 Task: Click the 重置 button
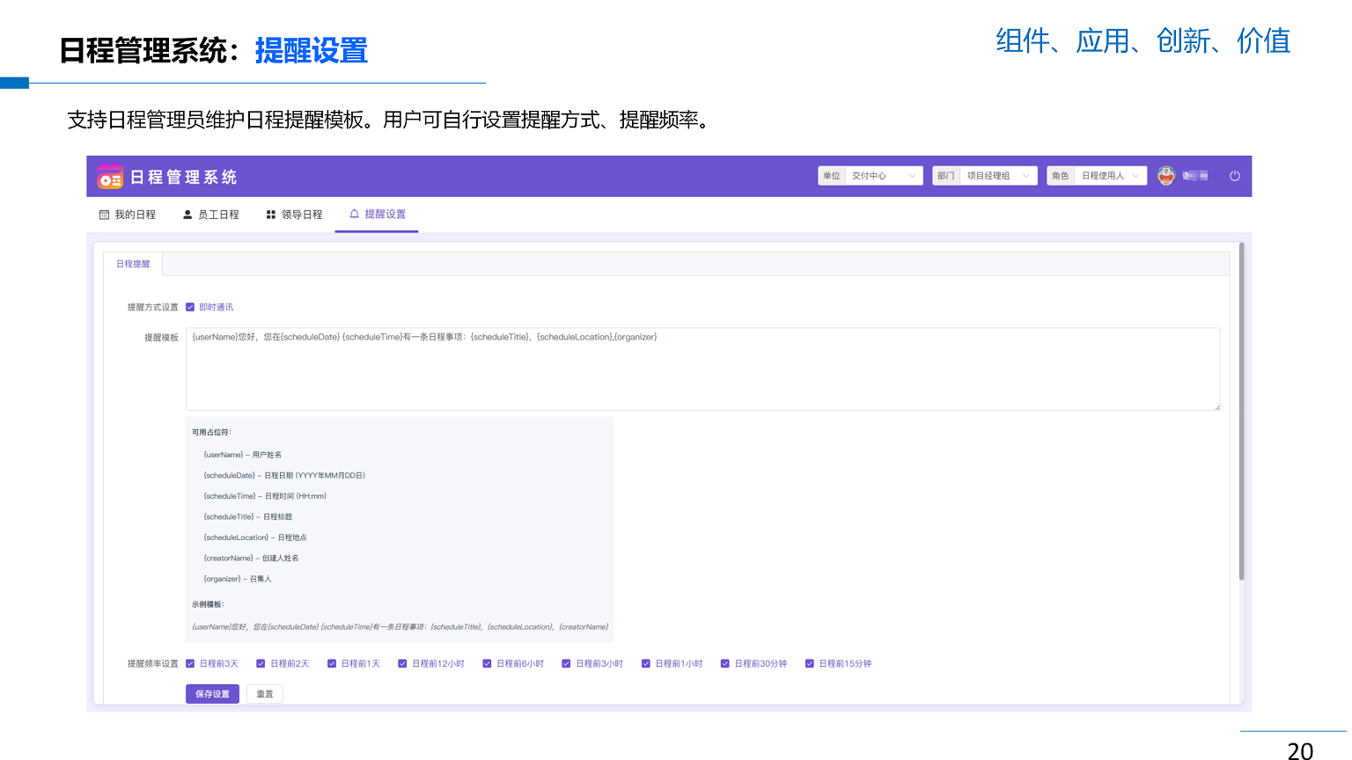tap(265, 694)
